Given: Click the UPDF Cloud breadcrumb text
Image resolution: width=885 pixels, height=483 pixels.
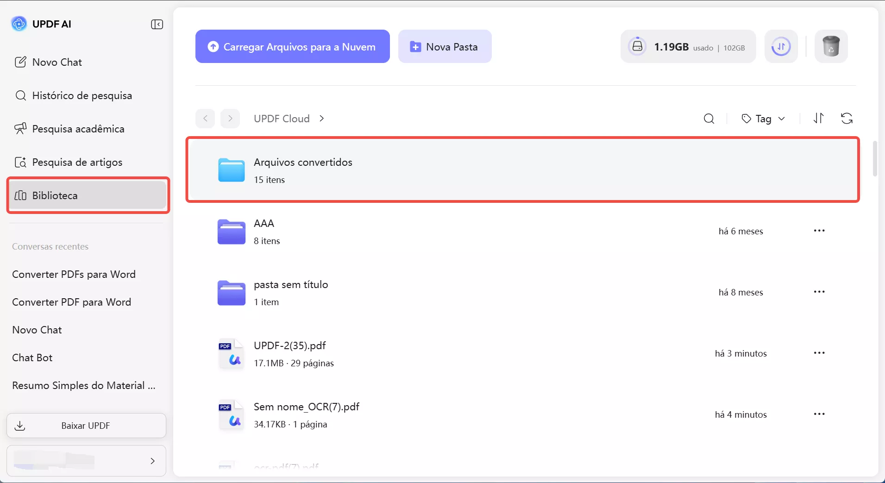Looking at the screenshot, I should (282, 119).
